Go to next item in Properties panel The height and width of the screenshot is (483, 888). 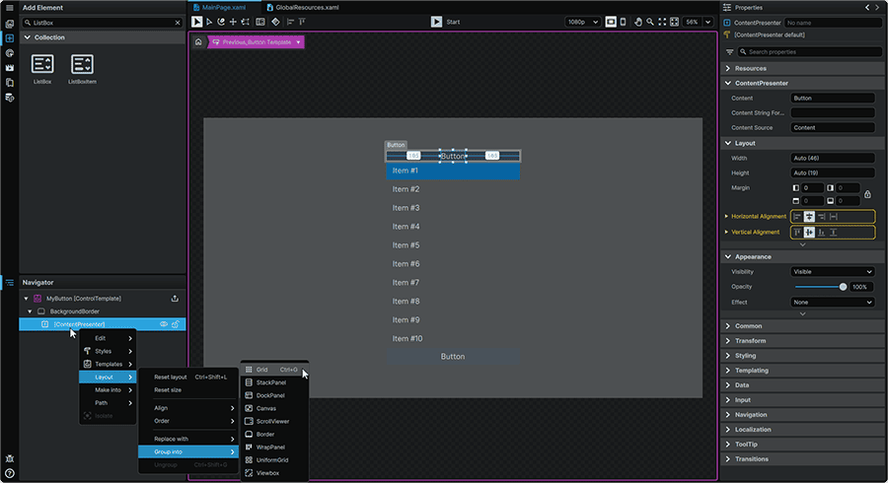(879, 7)
